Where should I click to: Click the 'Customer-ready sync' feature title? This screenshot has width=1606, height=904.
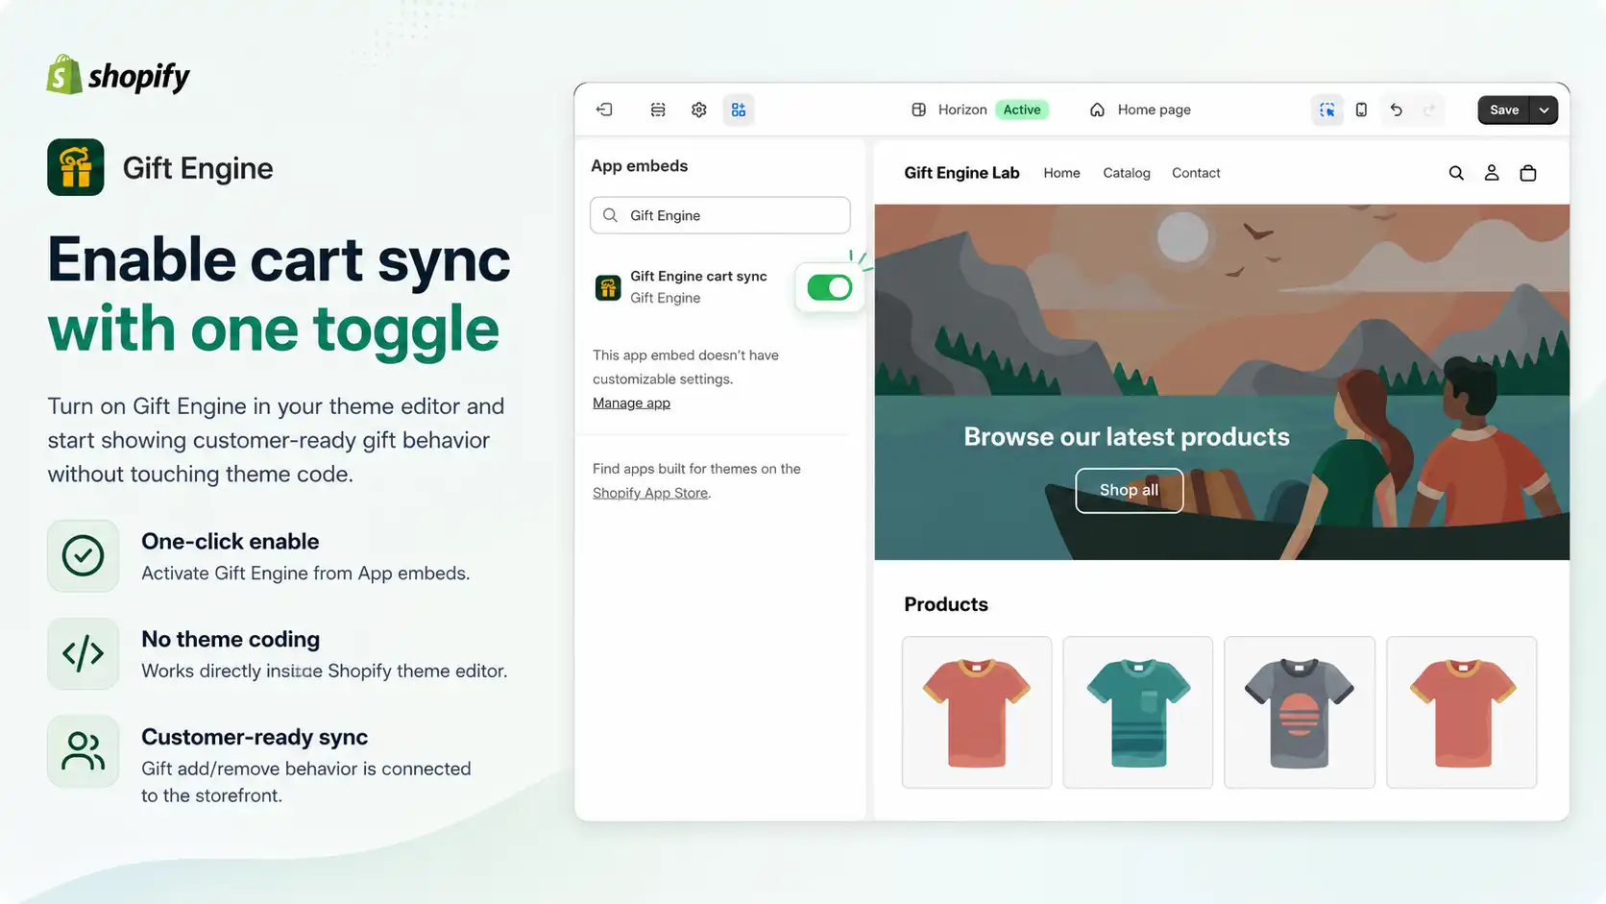(255, 737)
